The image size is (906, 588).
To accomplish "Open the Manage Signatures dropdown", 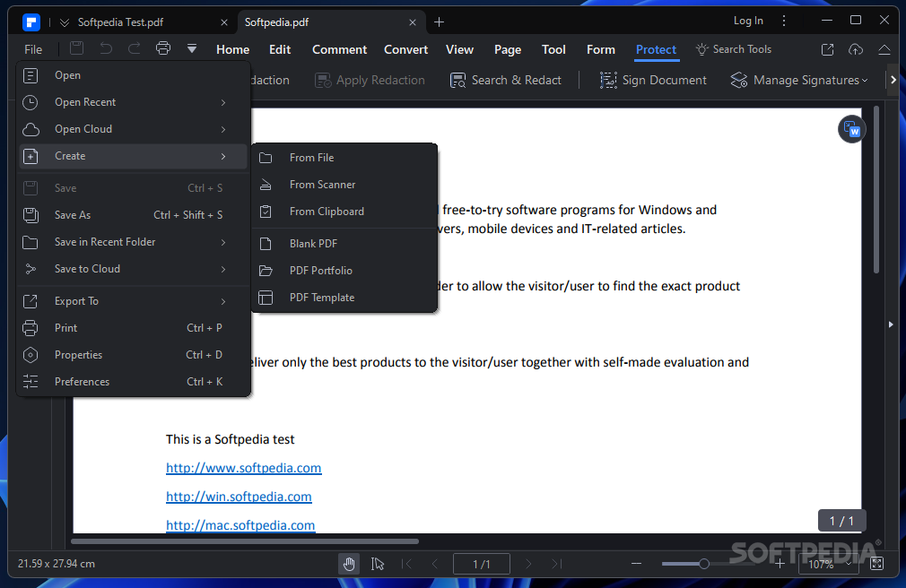I will (799, 81).
